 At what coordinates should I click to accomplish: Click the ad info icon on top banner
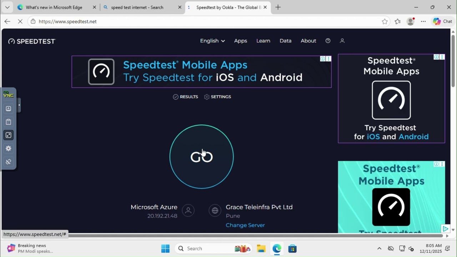pyautogui.click(x=323, y=59)
